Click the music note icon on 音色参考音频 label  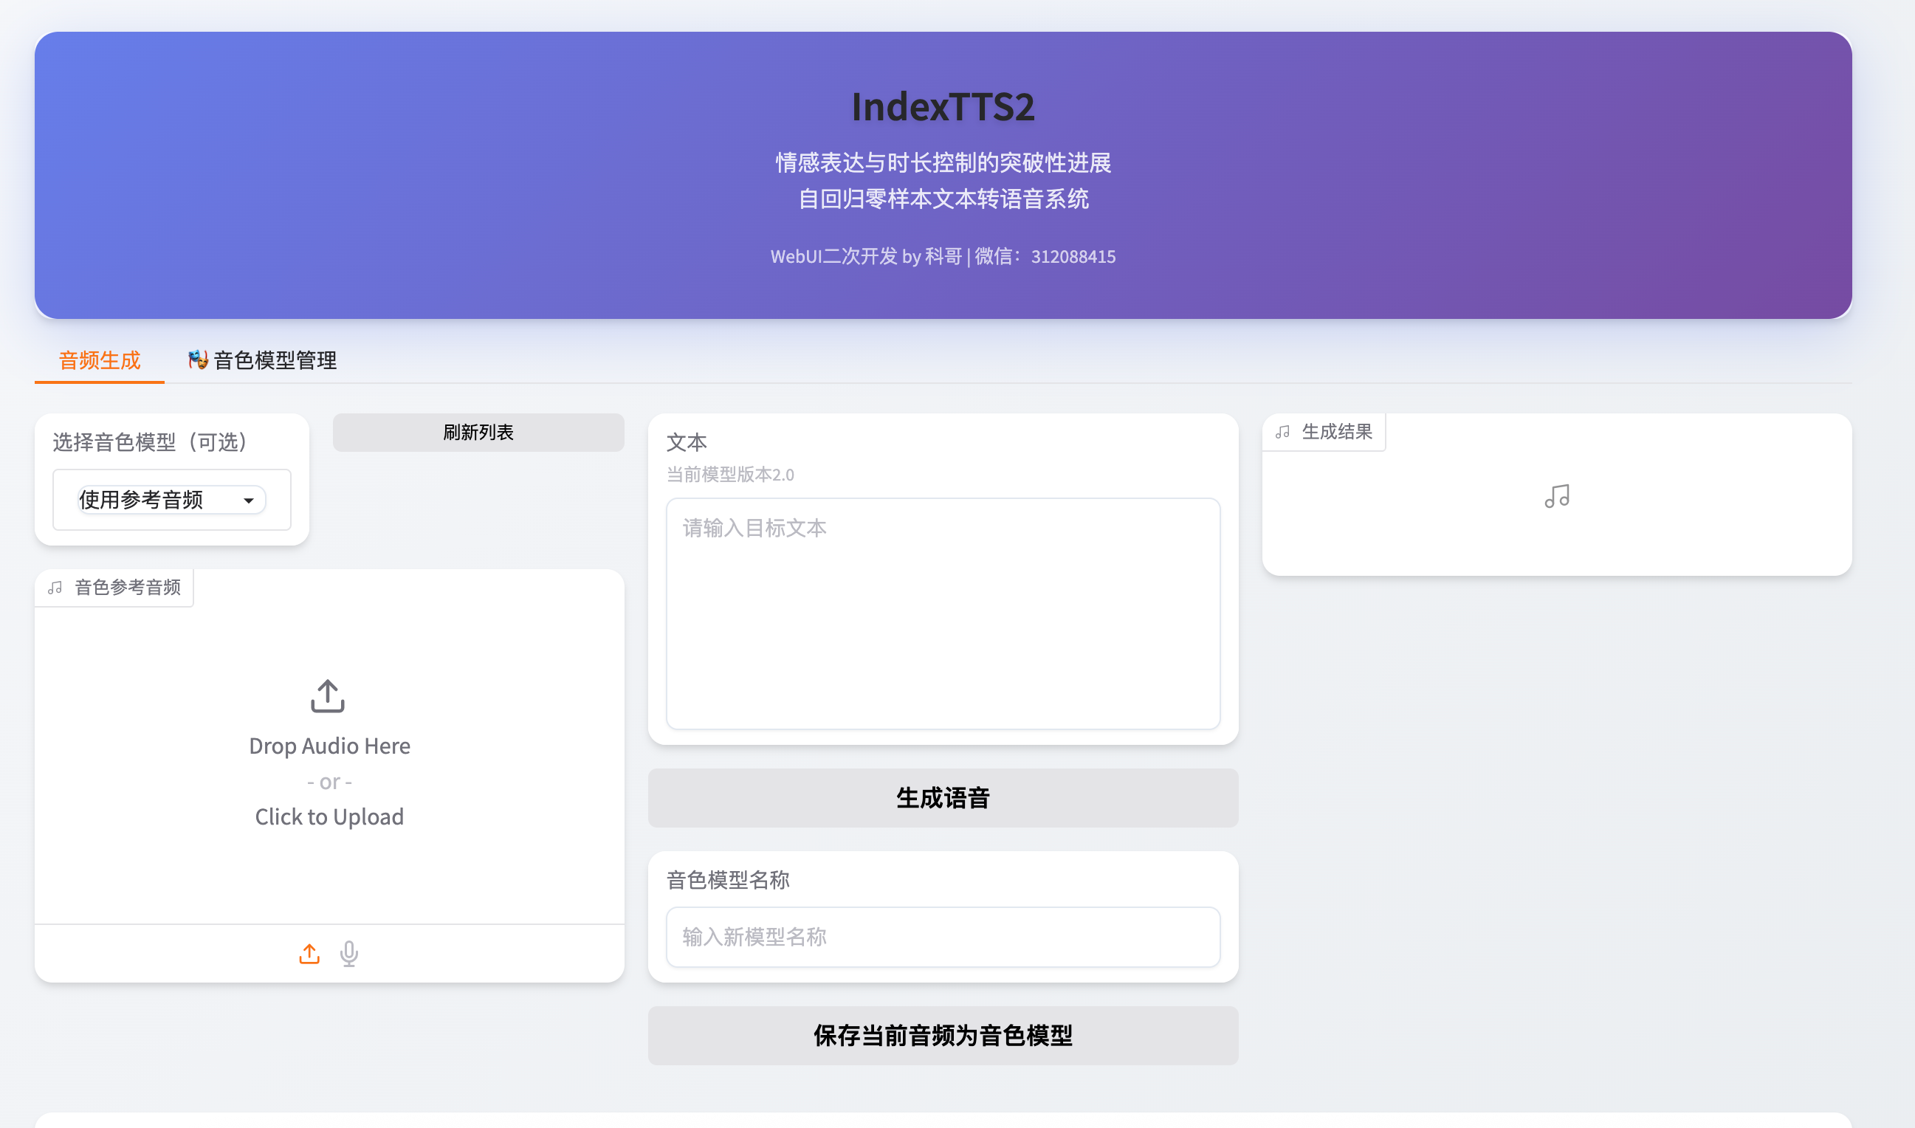tap(54, 587)
